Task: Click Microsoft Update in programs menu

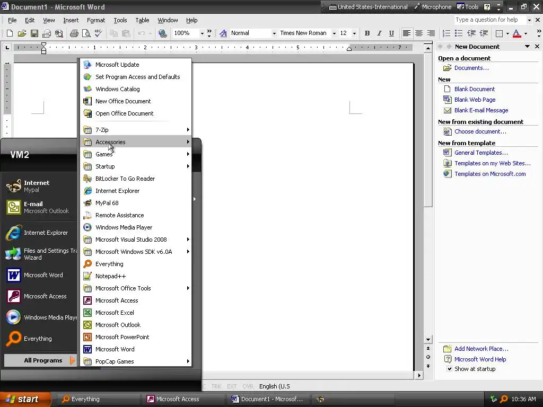Action: coord(136,65)
